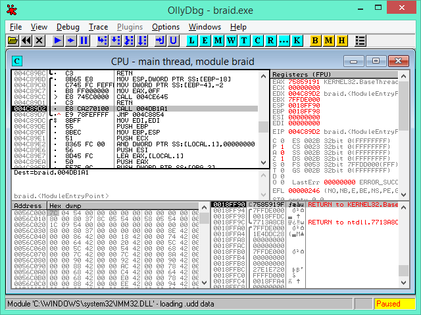421x315 pixels.
Task: Run the program with the play icon
Action: coord(58,41)
